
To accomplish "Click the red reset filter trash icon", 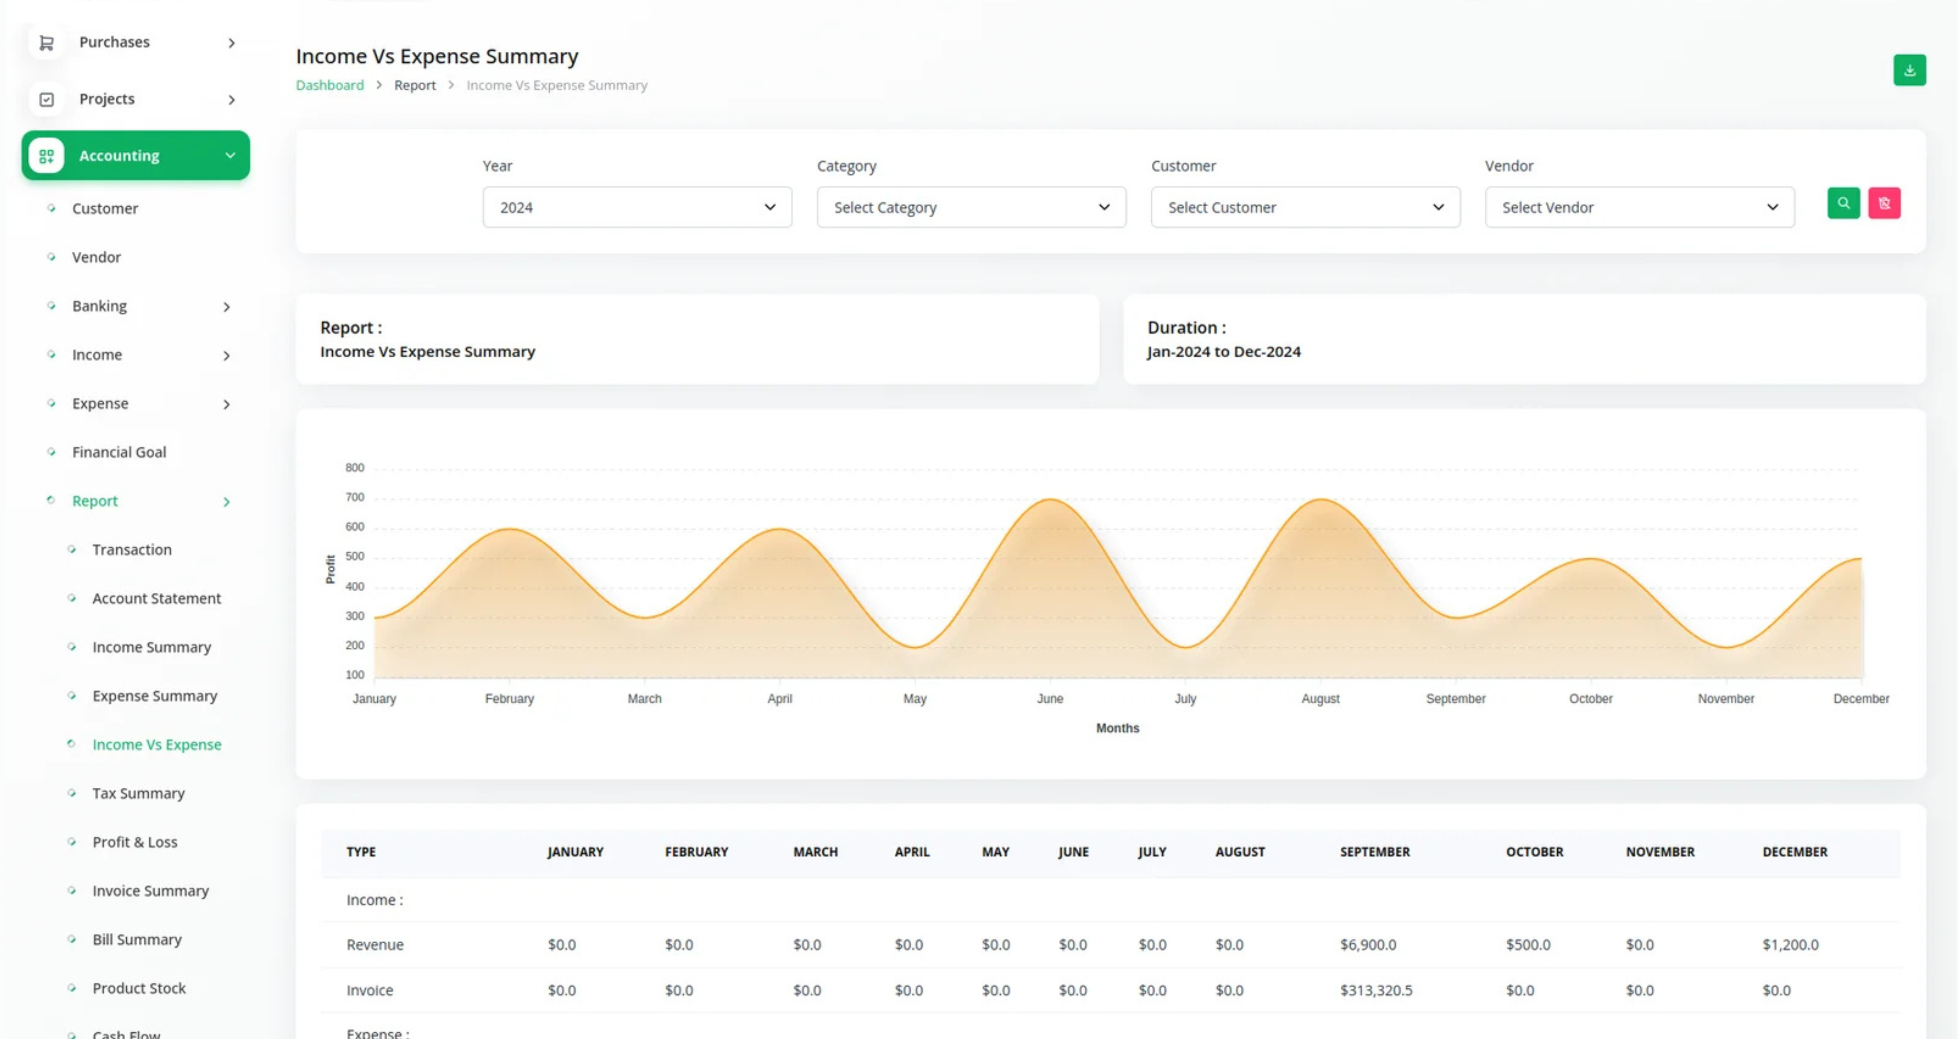I will pyautogui.click(x=1884, y=203).
